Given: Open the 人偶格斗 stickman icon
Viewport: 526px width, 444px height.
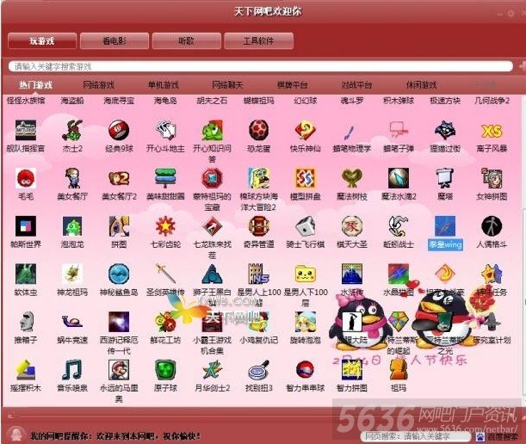Looking at the screenshot, I should pyautogui.click(x=492, y=226).
